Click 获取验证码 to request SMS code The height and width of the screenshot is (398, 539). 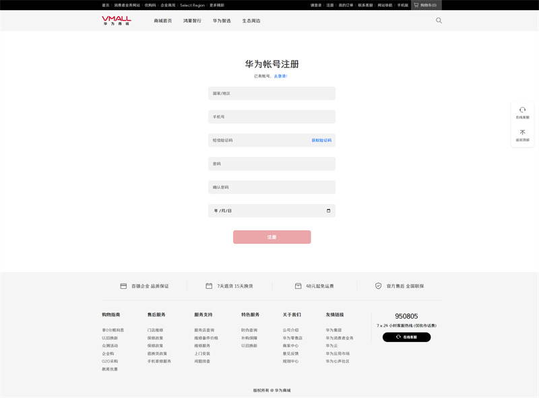coord(321,140)
